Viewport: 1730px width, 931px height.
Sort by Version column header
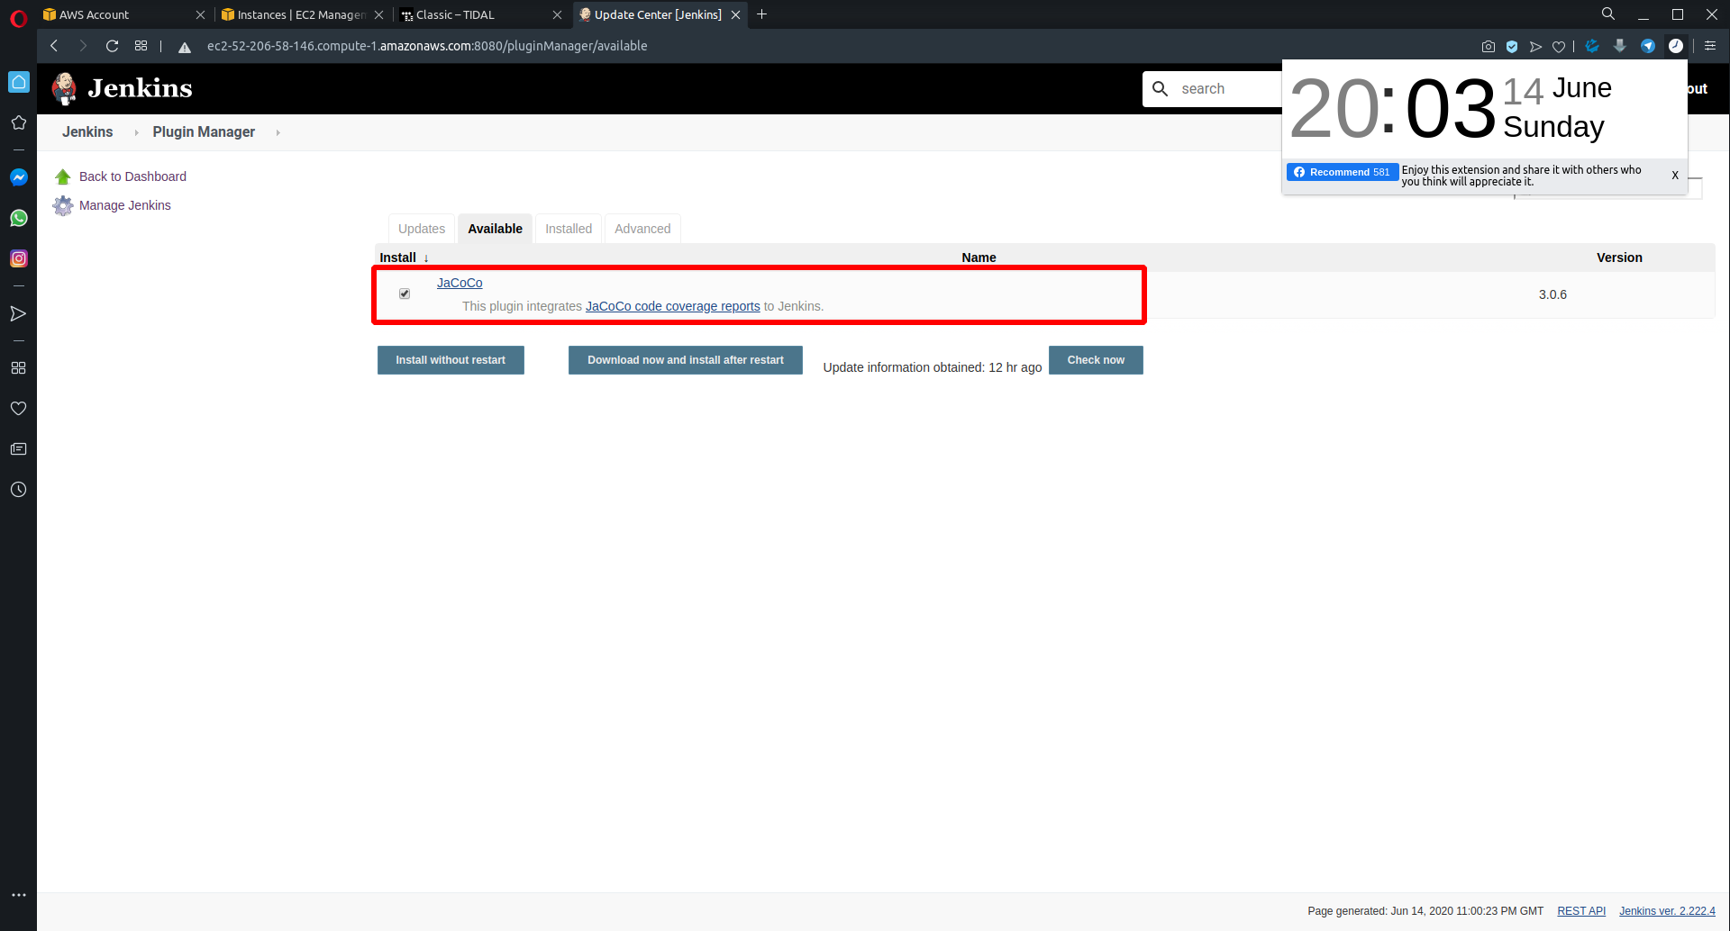[x=1619, y=258]
